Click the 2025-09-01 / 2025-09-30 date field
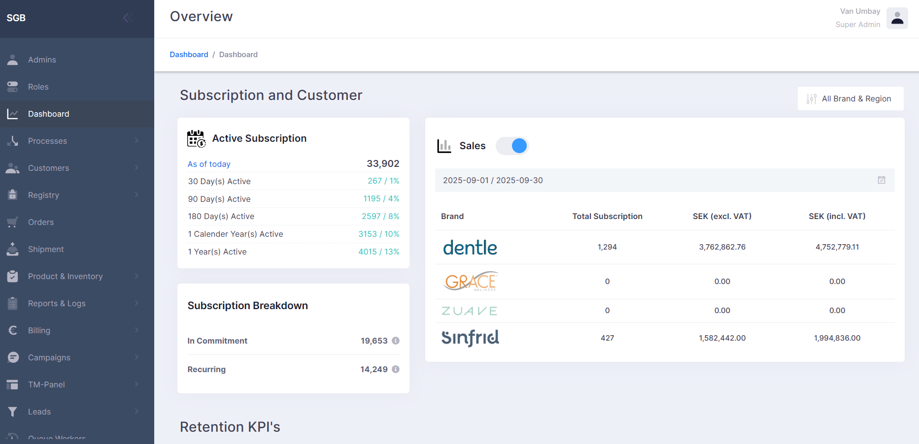The image size is (919, 444). 665,180
